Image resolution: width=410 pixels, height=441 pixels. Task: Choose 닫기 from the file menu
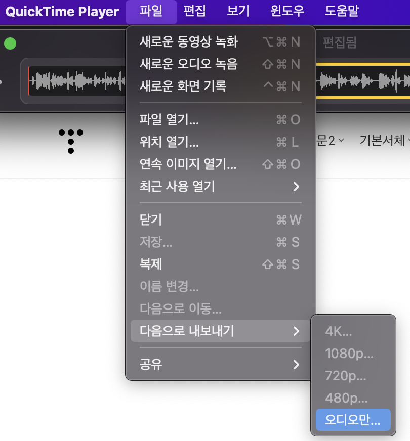(220, 220)
